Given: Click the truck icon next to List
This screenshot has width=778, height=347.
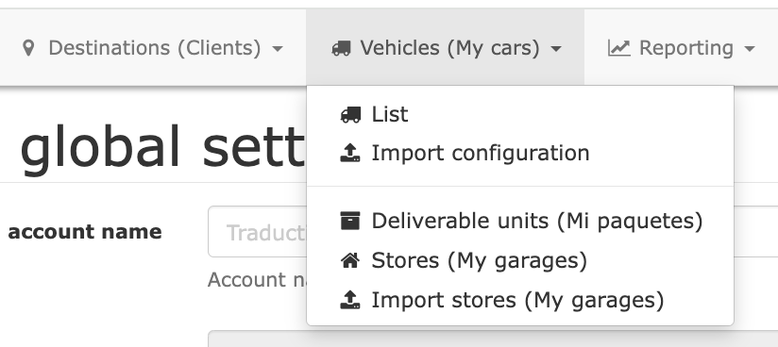Looking at the screenshot, I should pyautogui.click(x=350, y=114).
